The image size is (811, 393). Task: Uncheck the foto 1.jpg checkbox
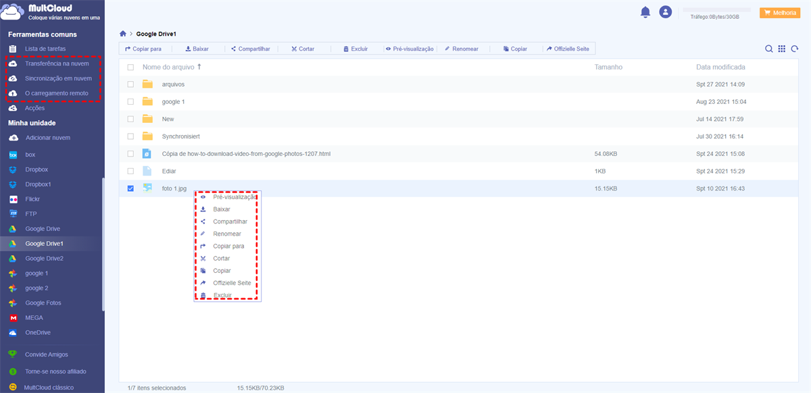130,188
